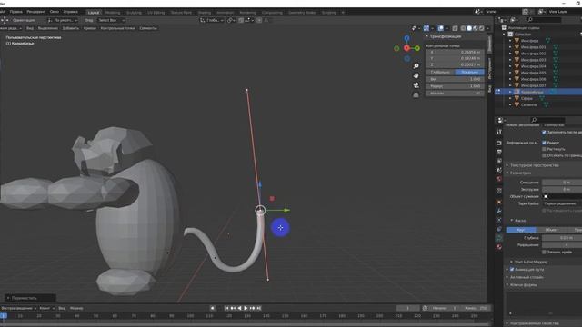Viewport: 582px width, 327px height.
Task: Open the Taper Radius dropdown
Action: pyautogui.click(x=562, y=203)
